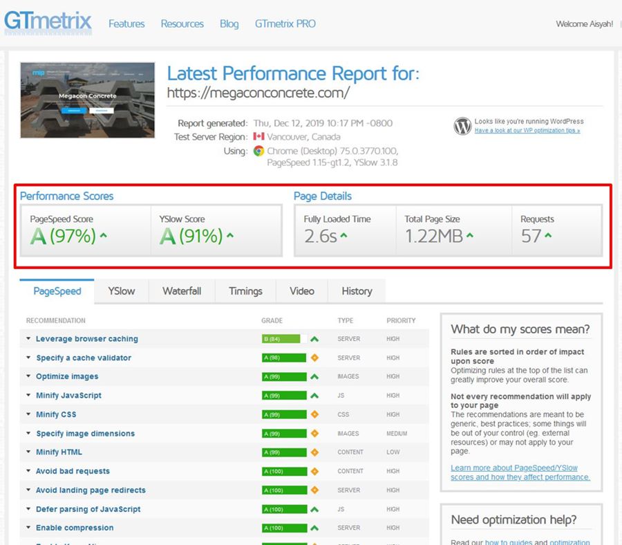Click the Chrome browser icon in test details
The image size is (622, 545).
tap(257, 151)
